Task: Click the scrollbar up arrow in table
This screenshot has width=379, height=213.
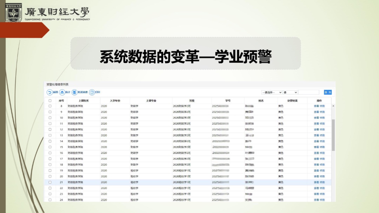Action: 333,106
